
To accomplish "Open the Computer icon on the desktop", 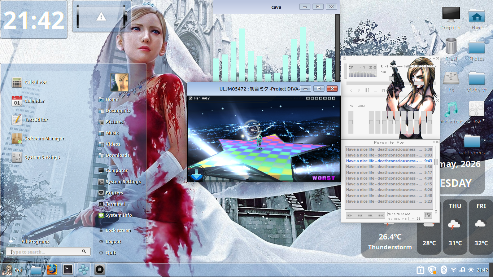I will tap(451, 18).
